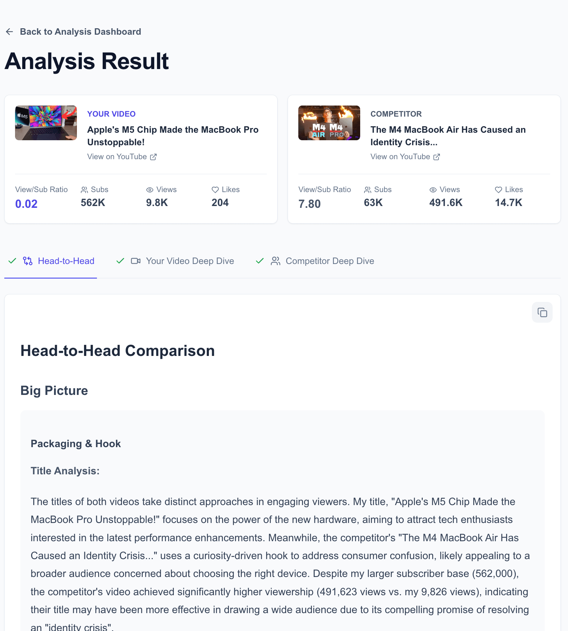568x631 pixels.
Task: Switch to the Your Video Deep Dive tab
Action: 190,261
